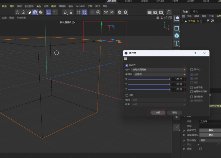Screen dimensions: 221x158
Task: Click the 执行 button
Action: [158, 112]
